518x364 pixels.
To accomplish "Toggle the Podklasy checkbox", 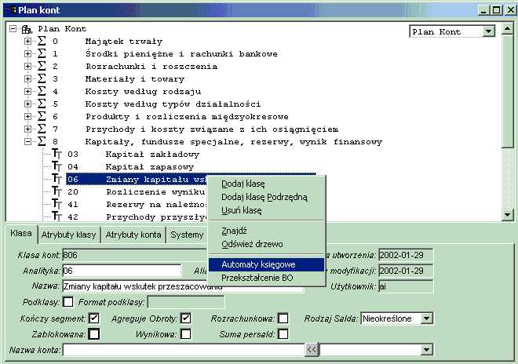I will [x=68, y=302].
